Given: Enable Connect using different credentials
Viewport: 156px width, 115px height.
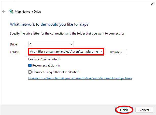Looking at the screenshot, I should (30, 72).
